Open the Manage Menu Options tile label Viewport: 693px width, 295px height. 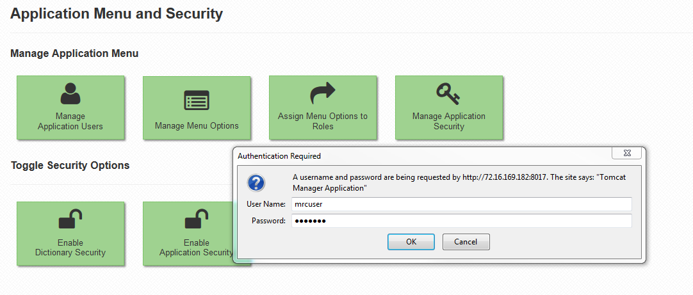[197, 126]
